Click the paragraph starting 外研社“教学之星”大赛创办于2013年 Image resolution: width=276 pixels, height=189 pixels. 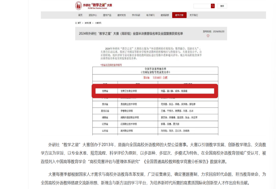pyautogui.click(x=153, y=153)
